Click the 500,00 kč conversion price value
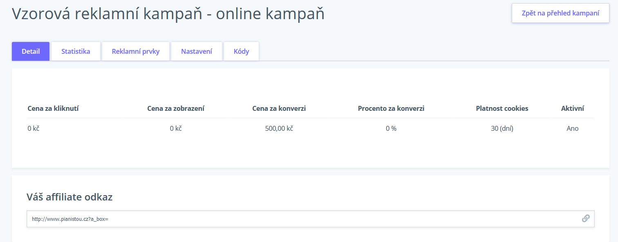618x242 pixels. pyautogui.click(x=279, y=128)
